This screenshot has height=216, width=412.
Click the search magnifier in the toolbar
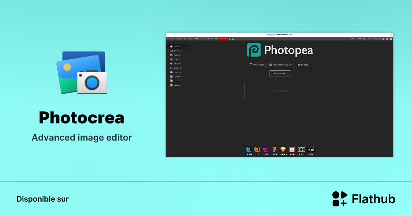coord(229,39)
